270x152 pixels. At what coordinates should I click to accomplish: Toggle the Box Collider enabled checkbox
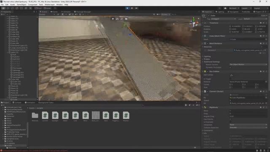[208, 71]
